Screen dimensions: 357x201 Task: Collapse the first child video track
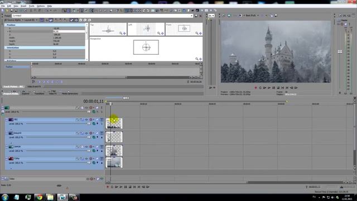[x=7, y=119]
